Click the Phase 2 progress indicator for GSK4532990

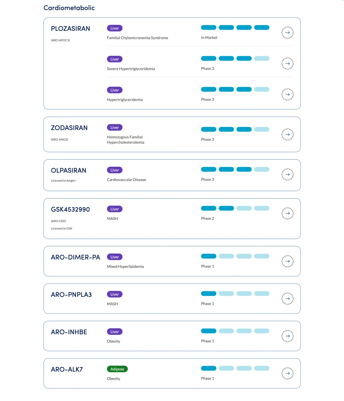coord(235,208)
